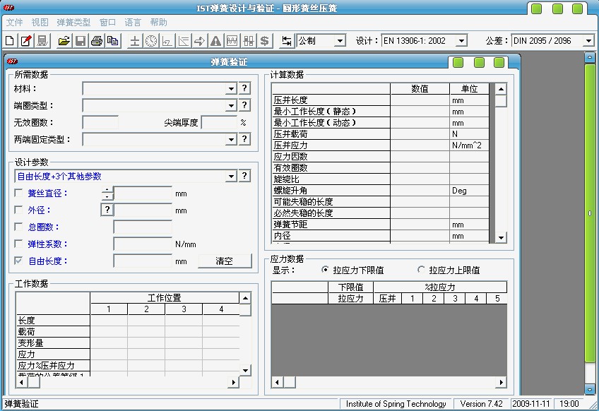Check the 弹性系数 checkbox
Screen dimensions: 599x411
(x=18, y=244)
